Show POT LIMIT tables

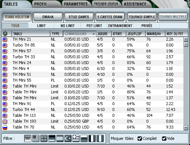point(94,26)
